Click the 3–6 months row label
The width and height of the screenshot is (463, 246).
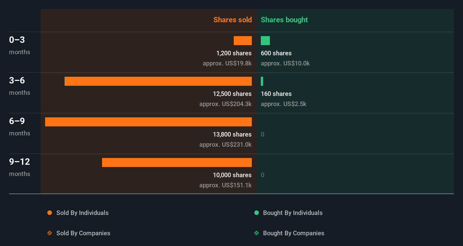tap(19, 86)
